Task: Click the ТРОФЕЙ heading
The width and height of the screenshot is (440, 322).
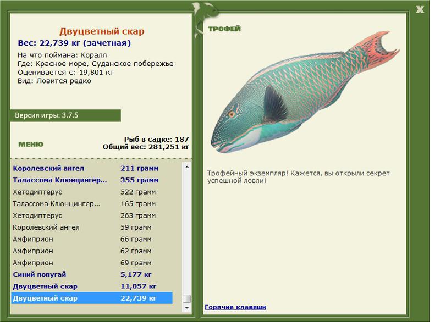Action: pos(224,29)
